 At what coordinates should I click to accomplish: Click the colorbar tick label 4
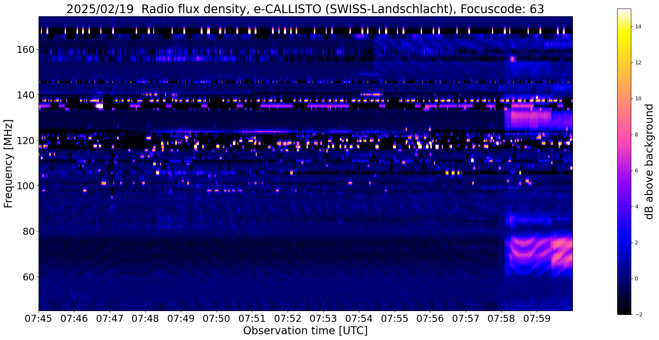(637, 207)
